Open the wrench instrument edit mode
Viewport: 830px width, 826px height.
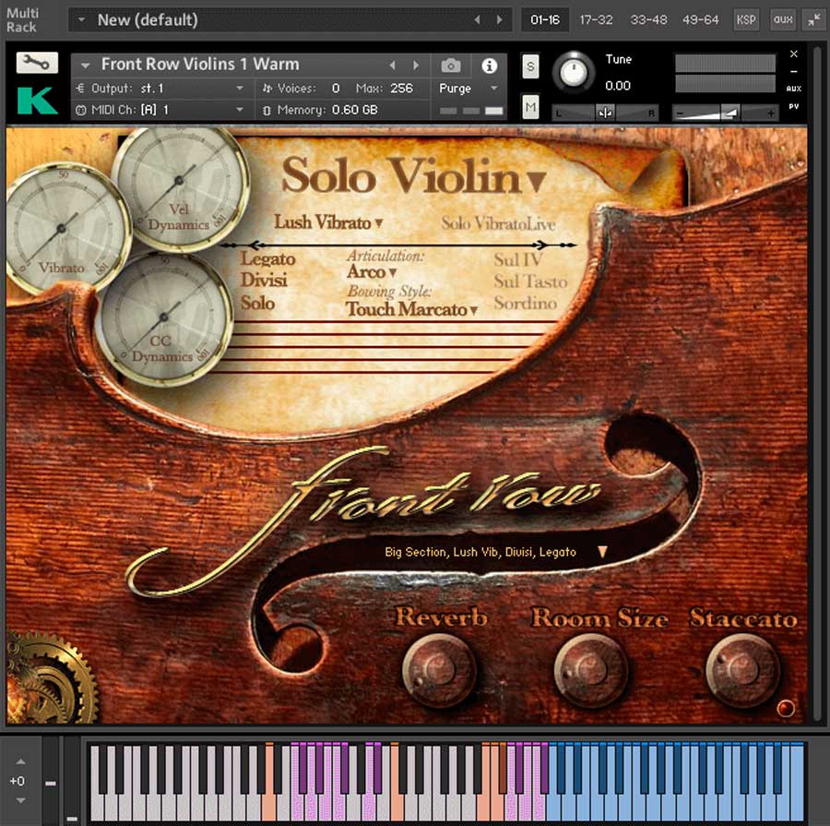37,63
